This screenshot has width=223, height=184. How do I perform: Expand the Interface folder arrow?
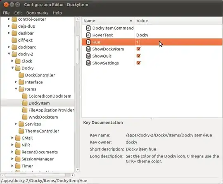point(16,82)
